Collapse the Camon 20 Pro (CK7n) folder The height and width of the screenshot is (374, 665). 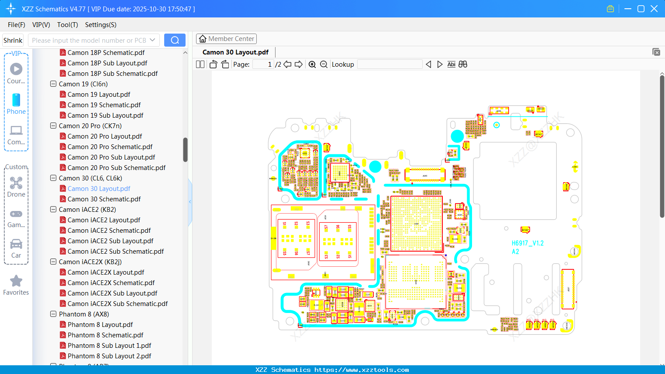point(53,126)
